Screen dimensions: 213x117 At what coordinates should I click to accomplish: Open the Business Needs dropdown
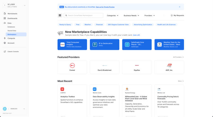pos(131,16)
